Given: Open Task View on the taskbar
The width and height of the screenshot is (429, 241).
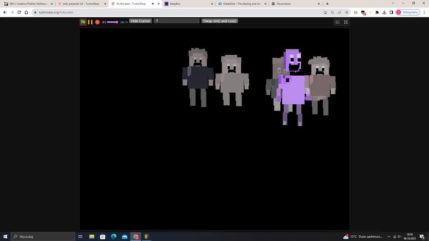Looking at the screenshot, I should tap(81, 237).
